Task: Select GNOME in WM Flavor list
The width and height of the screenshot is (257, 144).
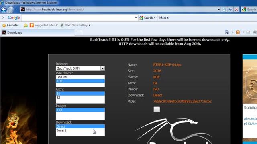Action: tap(80, 77)
